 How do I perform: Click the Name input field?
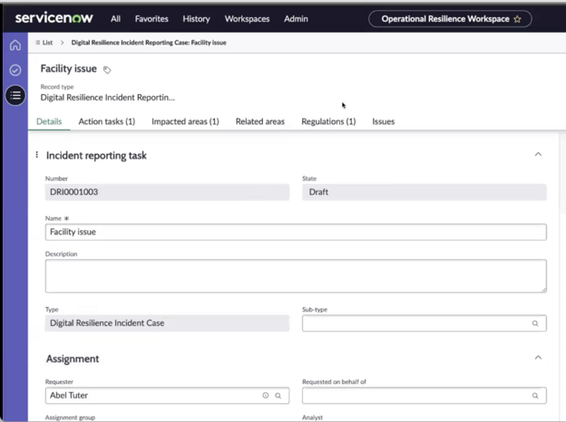(296, 232)
